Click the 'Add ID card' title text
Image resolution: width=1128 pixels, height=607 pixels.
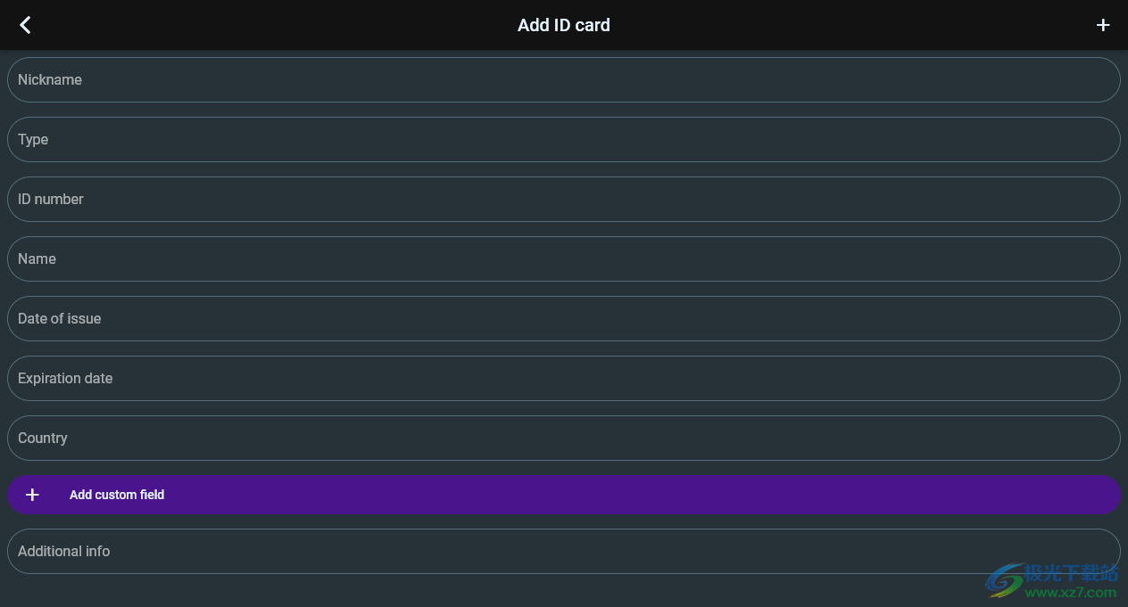point(563,25)
